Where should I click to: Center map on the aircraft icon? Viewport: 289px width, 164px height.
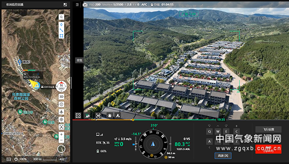pyautogui.click(x=61, y=112)
